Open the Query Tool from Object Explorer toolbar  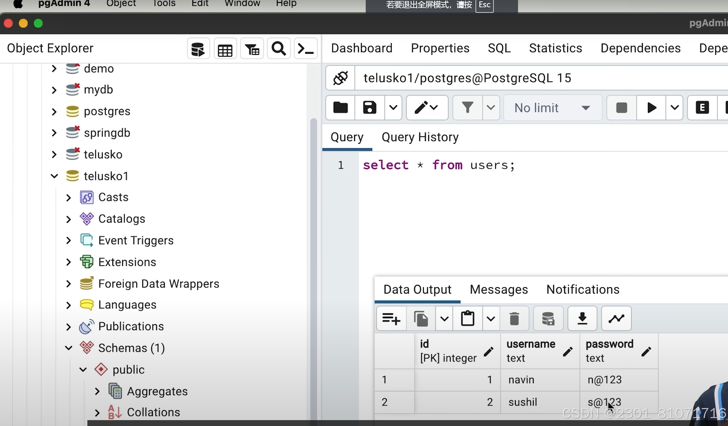click(198, 49)
